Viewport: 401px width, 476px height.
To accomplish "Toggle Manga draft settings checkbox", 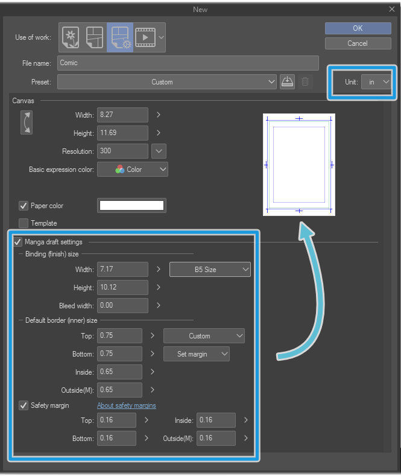I will [x=18, y=242].
